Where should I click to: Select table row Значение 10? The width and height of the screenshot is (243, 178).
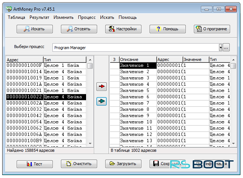pyautogui.click(x=170, y=122)
